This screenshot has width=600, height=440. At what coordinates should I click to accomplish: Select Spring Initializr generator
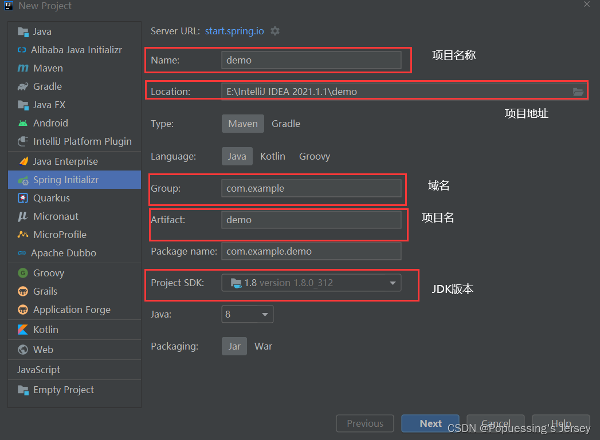(x=74, y=180)
